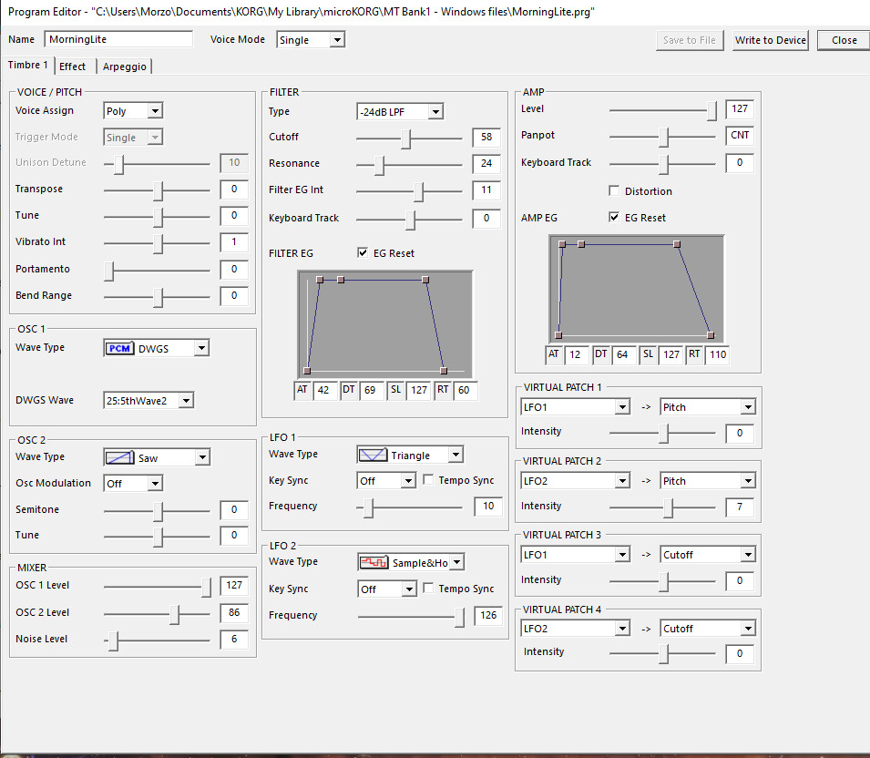Image resolution: width=870 pixels, height=758 pixels.
Task: Click the Bend Range value field
Action: tap(233, 296)
